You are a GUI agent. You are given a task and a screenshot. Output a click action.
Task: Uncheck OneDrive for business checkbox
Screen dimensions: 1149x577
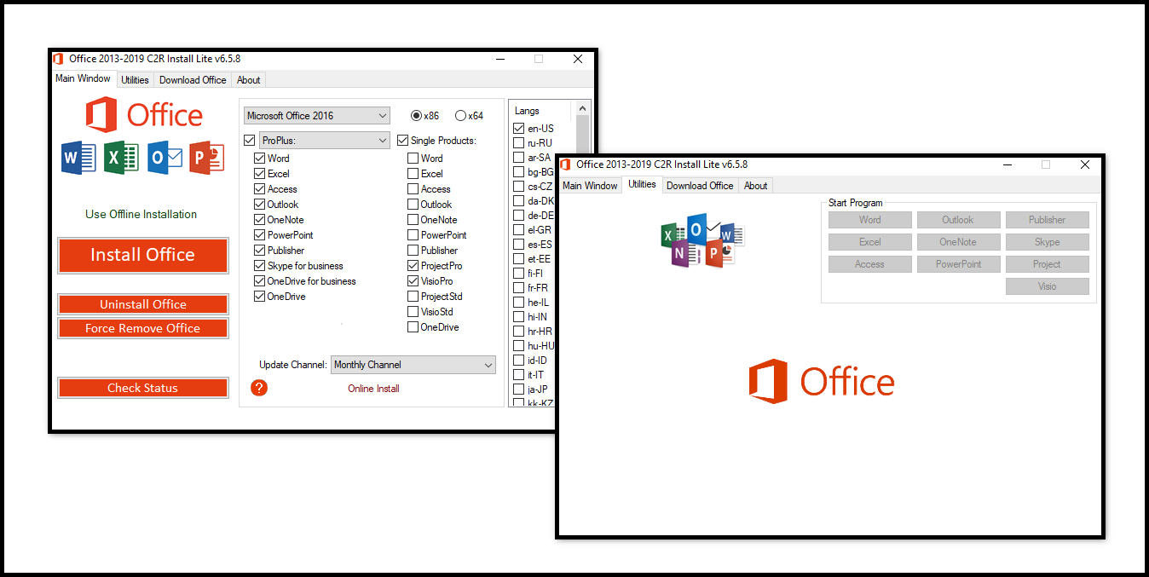coord(259,281)
